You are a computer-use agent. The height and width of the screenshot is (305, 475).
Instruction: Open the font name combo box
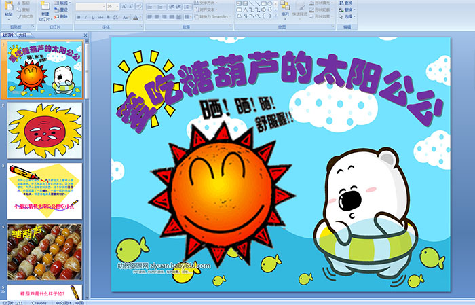(91, 6)
